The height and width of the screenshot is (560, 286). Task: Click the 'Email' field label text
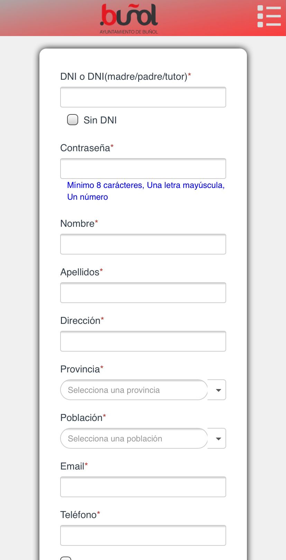72,466
